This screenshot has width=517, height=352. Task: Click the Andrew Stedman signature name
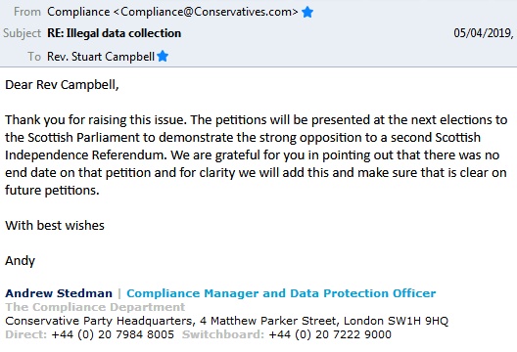[x=59, y=293]
